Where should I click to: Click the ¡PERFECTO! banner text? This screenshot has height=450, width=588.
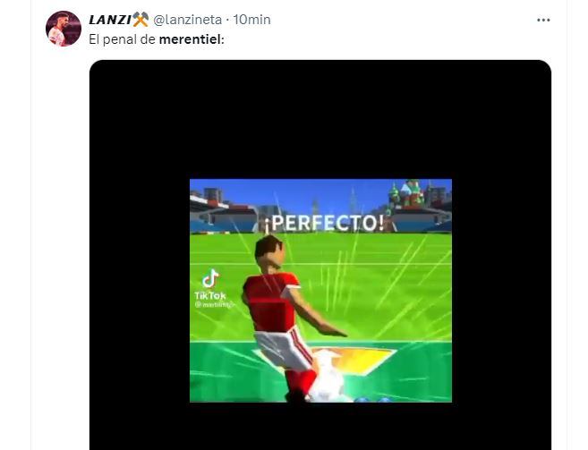pos(324,223)
